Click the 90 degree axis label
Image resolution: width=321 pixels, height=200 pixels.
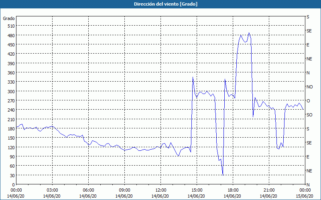tap(12, 157)
